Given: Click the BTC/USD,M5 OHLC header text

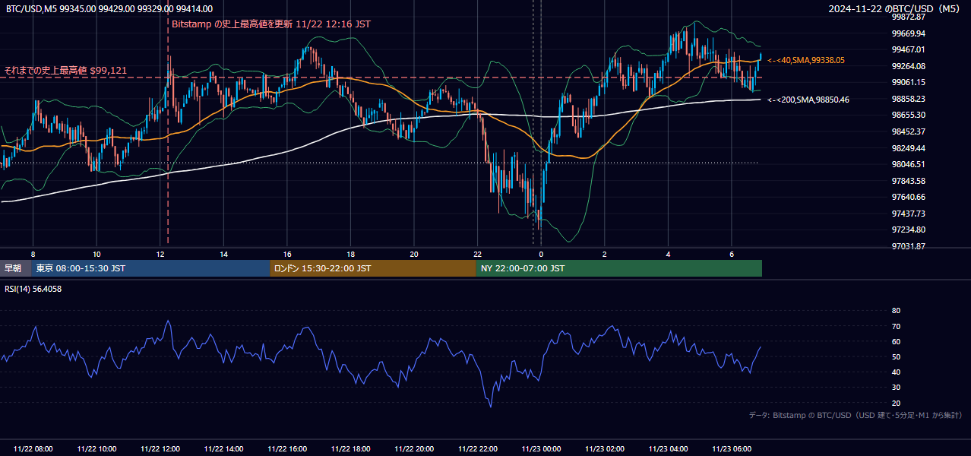Looking at the screenshot, I should pyautogui.click(x=109, y=8).
